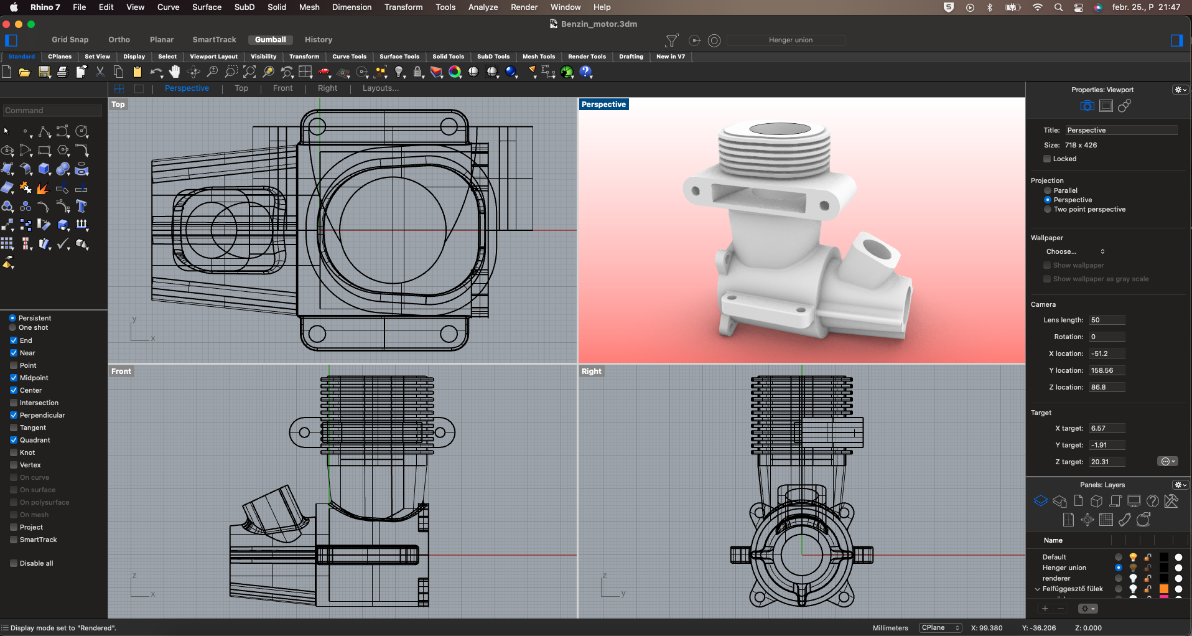The width and height of the screenshot is (1192, 636).
Task: Open the Help question mark icon
Action: [x=585, y=72]
